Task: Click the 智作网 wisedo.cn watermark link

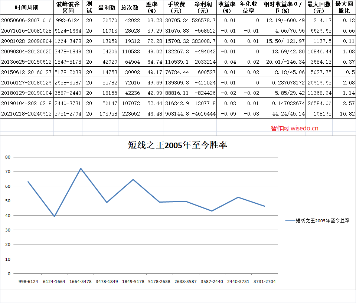Action: point(294,129)
